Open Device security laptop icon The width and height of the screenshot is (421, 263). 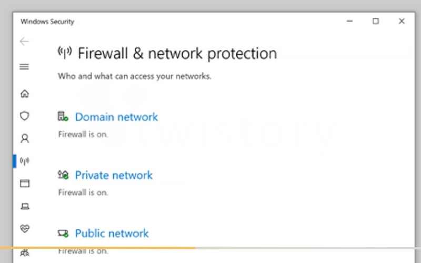click(25, 206)
